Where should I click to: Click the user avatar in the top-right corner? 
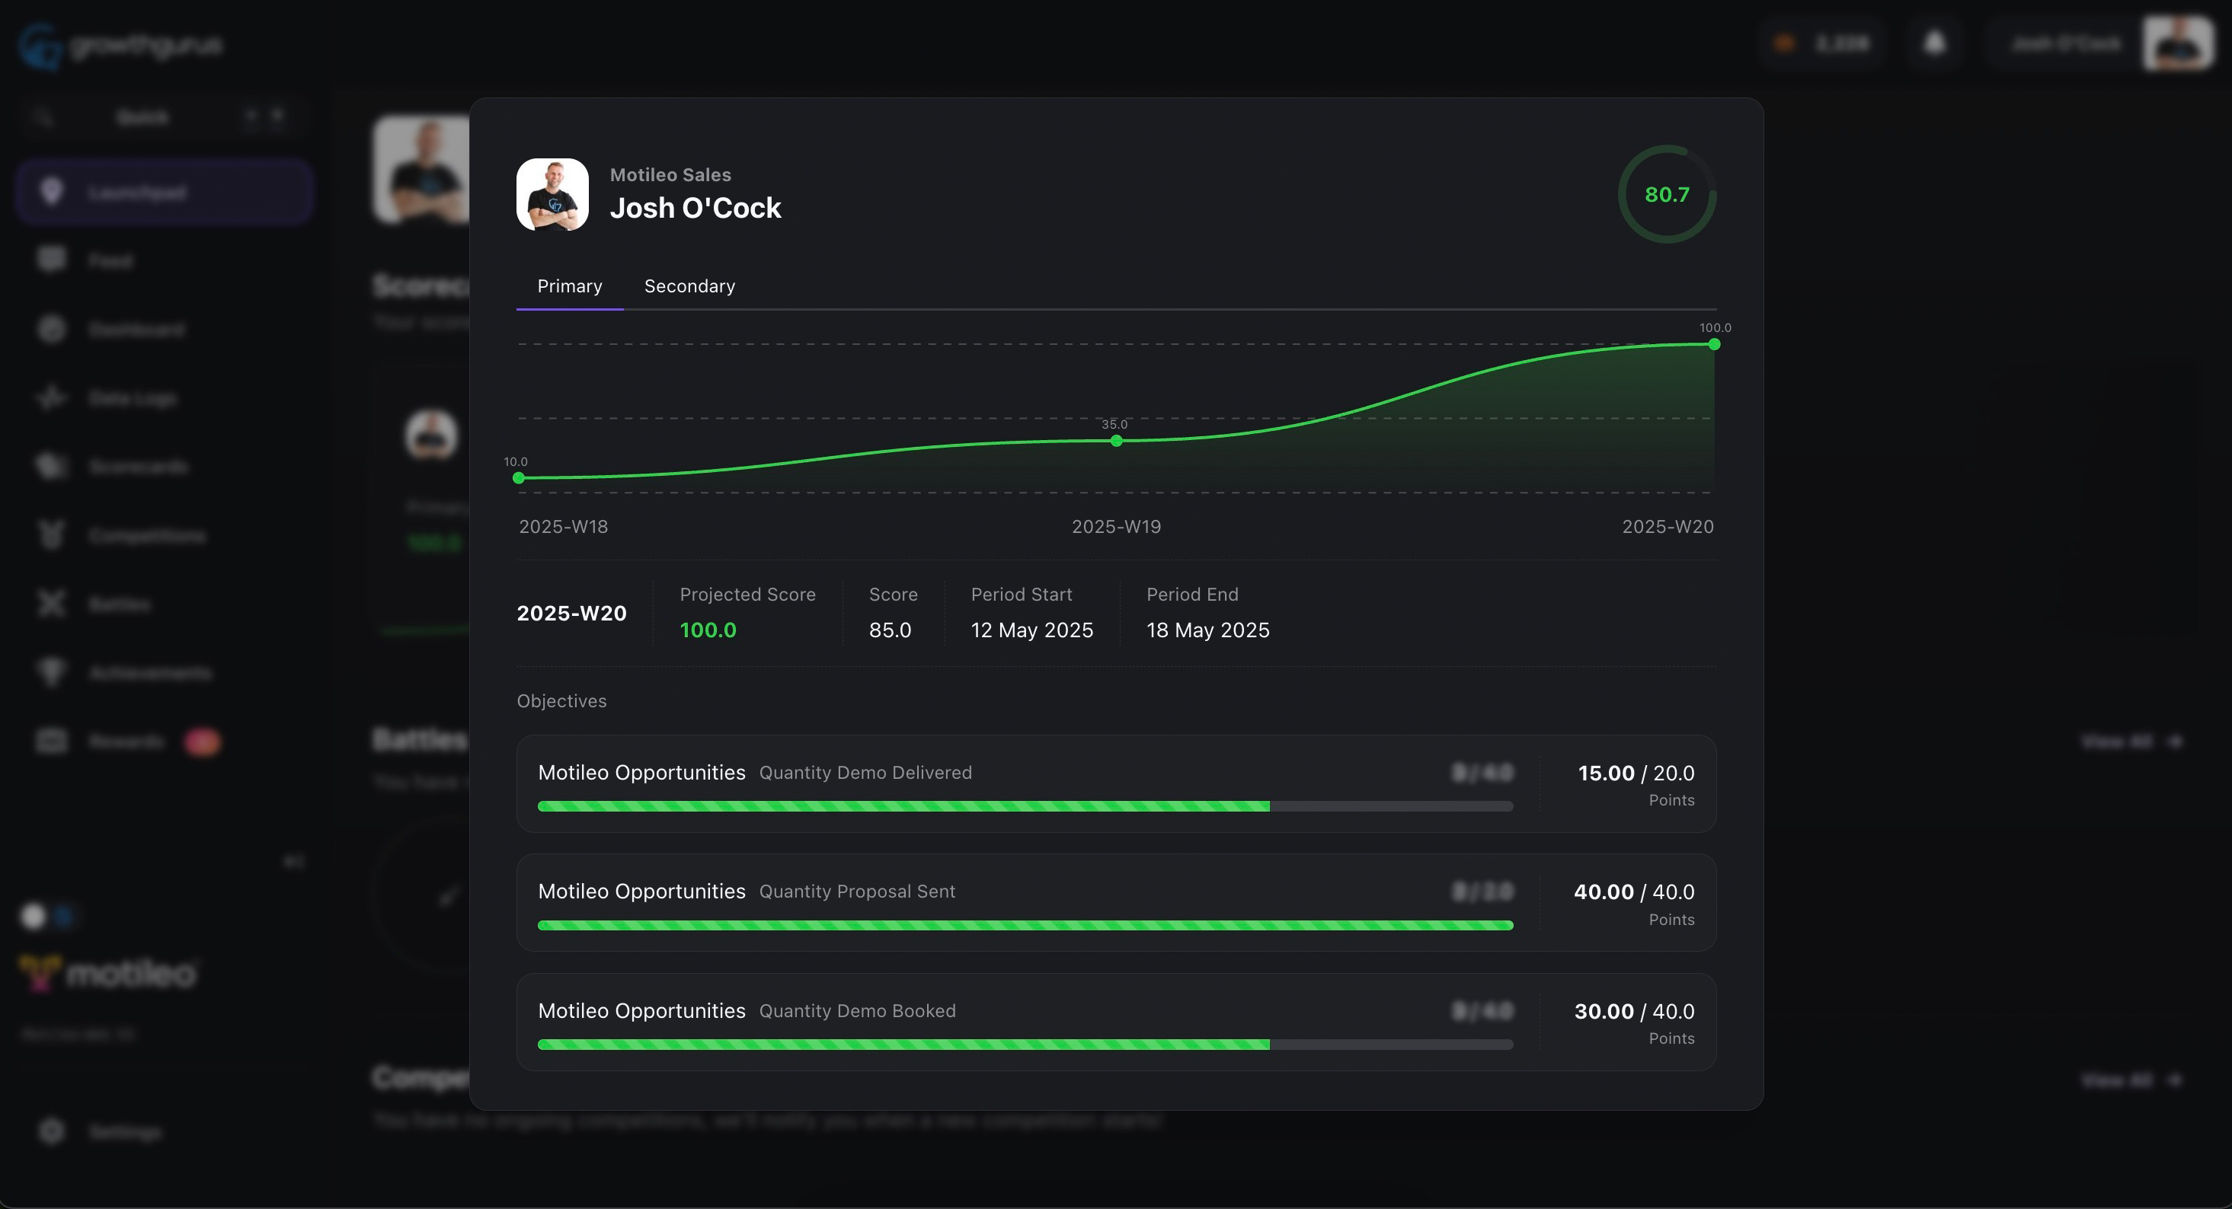click(x=2177, y=43)
